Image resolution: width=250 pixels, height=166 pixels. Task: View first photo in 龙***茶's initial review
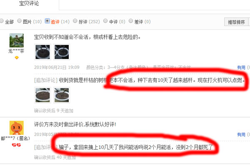[x=42, y=52]
